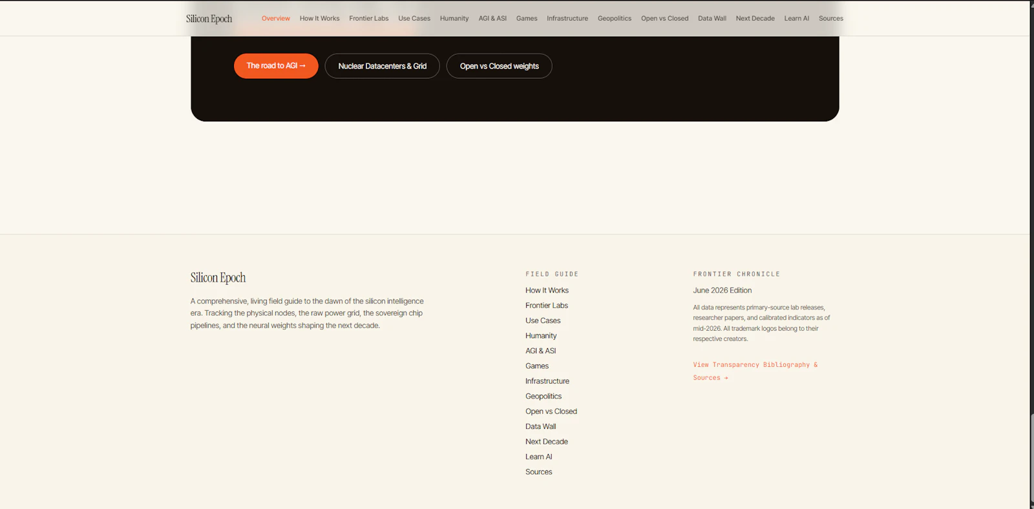The image size is (1034, 509).
Task: Open Infrastructure footer link
Action: (547, 381)
